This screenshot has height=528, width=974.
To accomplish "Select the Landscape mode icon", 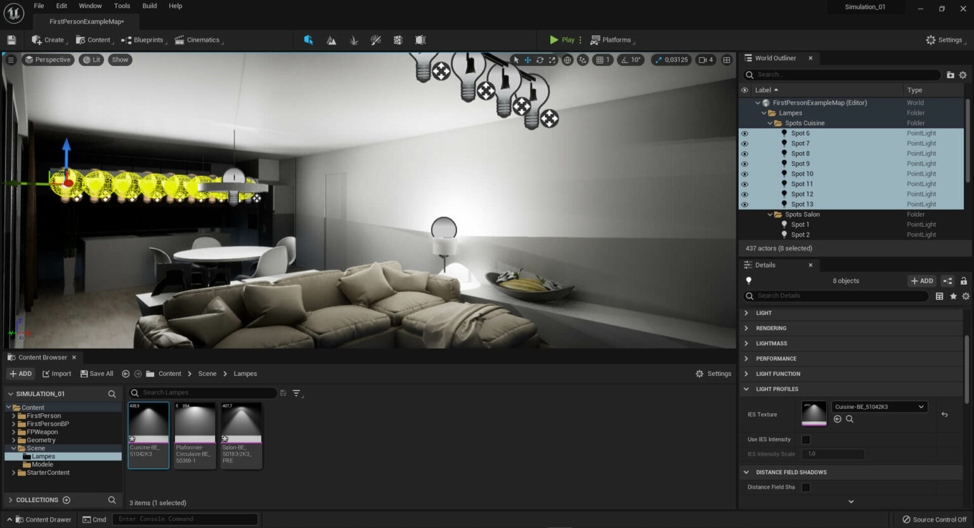I will pyautogui.click(x=331, y=40).
